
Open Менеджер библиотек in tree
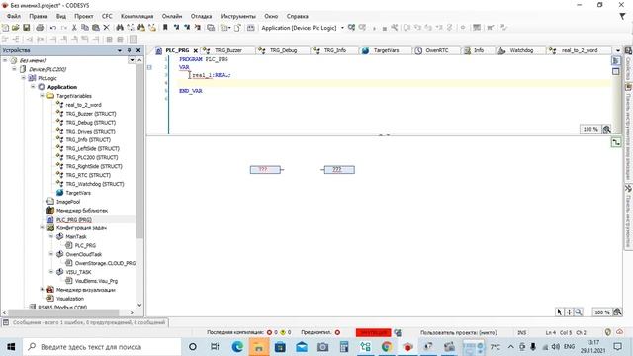pos(81,211)
